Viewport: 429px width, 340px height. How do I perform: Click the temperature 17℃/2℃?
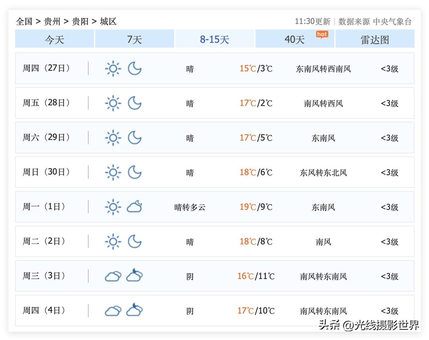[256, 103]
